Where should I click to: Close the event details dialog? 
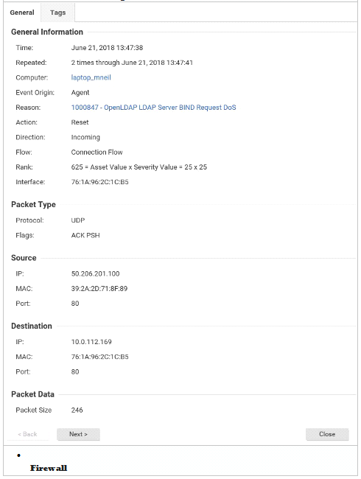[x=327, y=434]
